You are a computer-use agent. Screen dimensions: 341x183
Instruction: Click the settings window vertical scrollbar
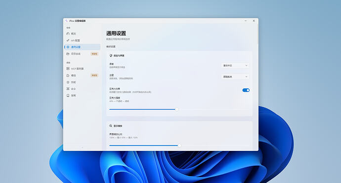click(x=257, y=34)
